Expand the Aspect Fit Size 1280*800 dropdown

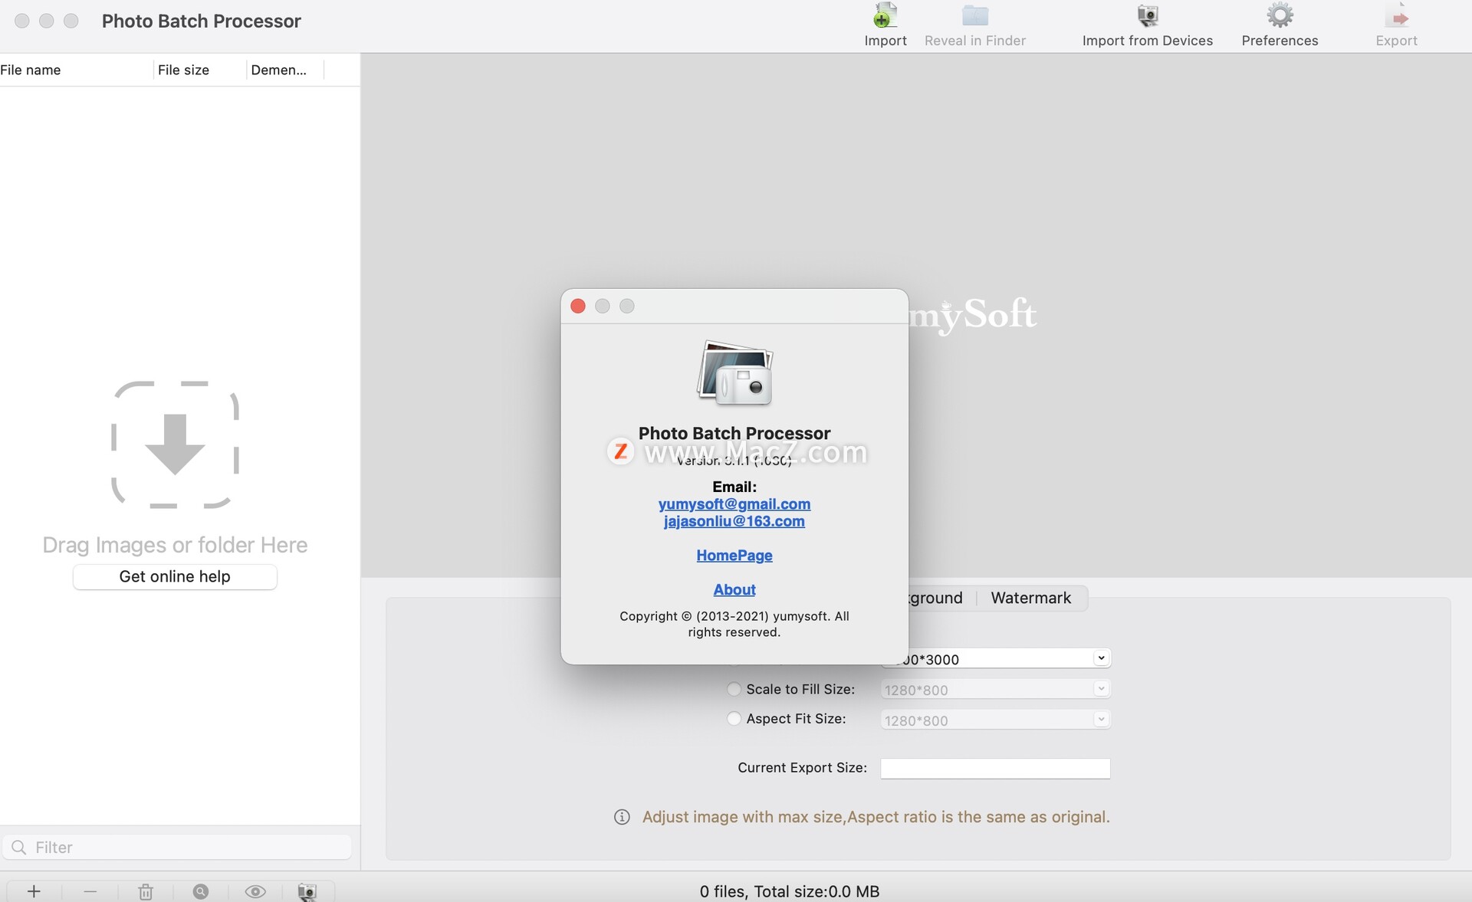[x=1101, y=719]
